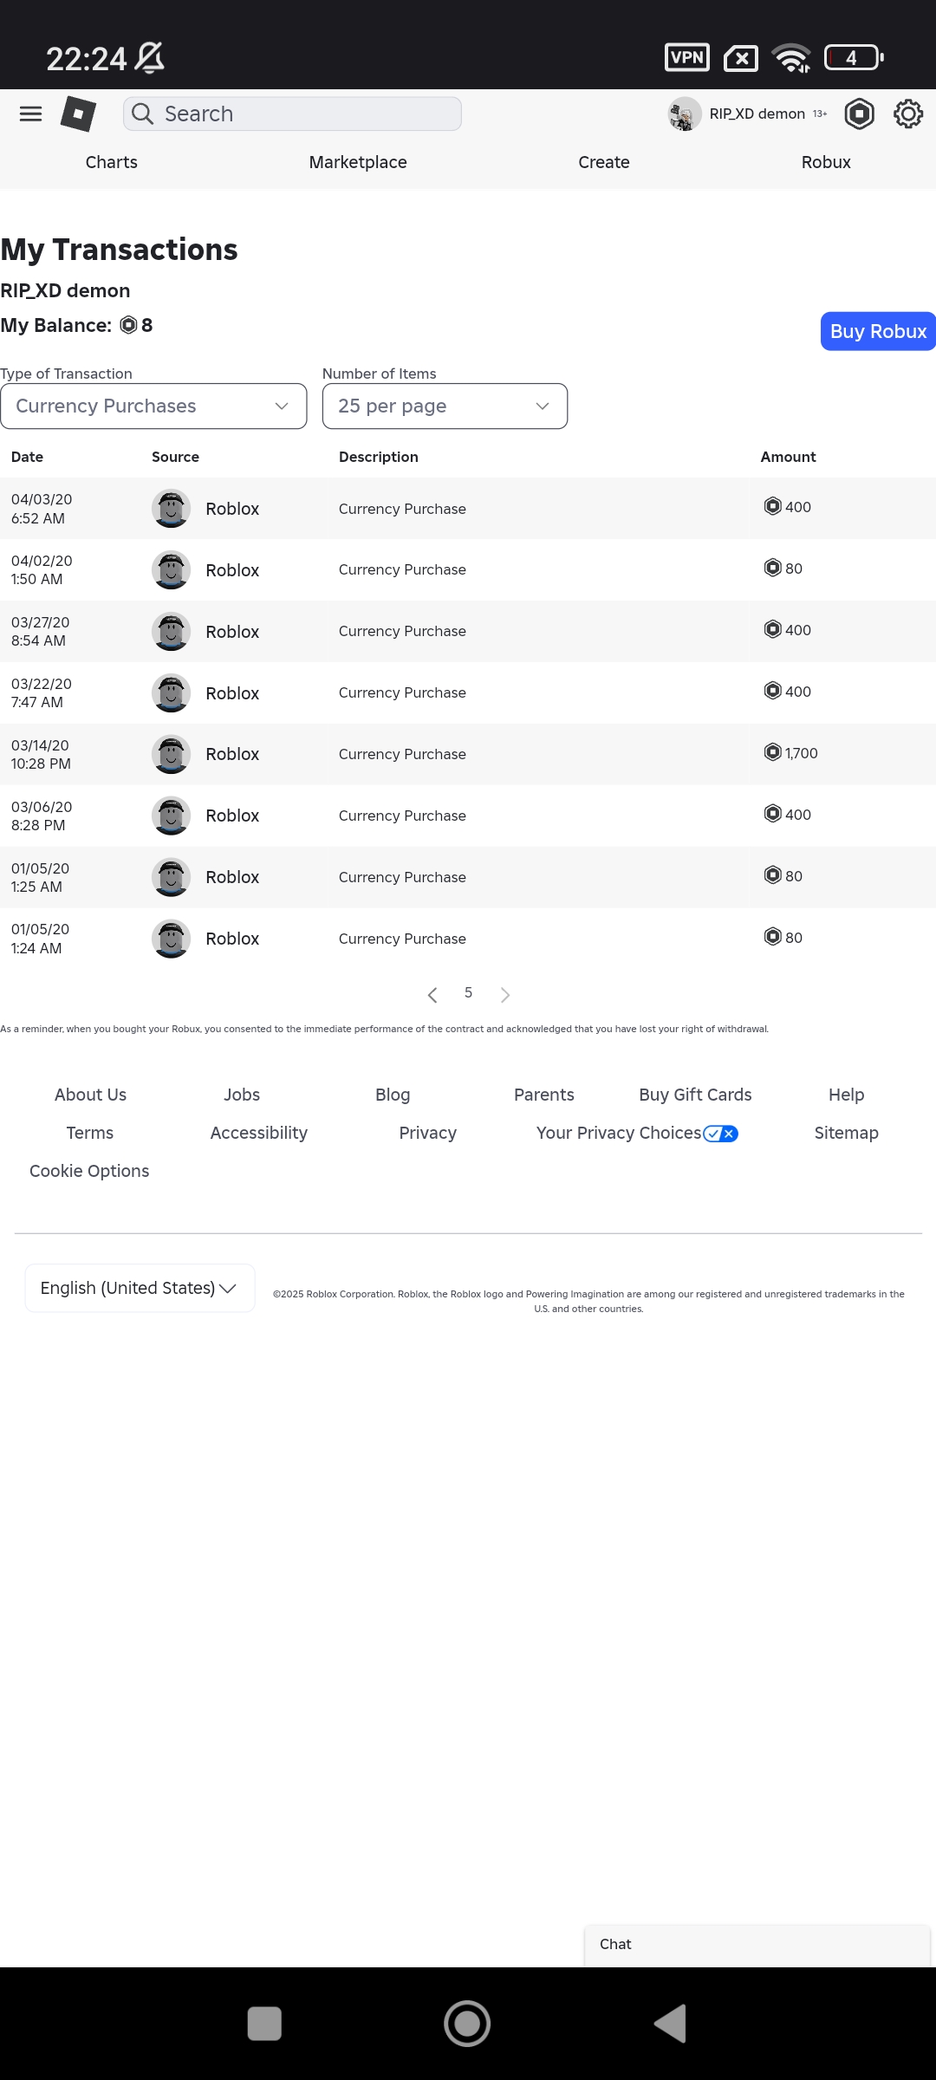Click the Buy Robux button

pyautogui.click(x=878, y=331)
